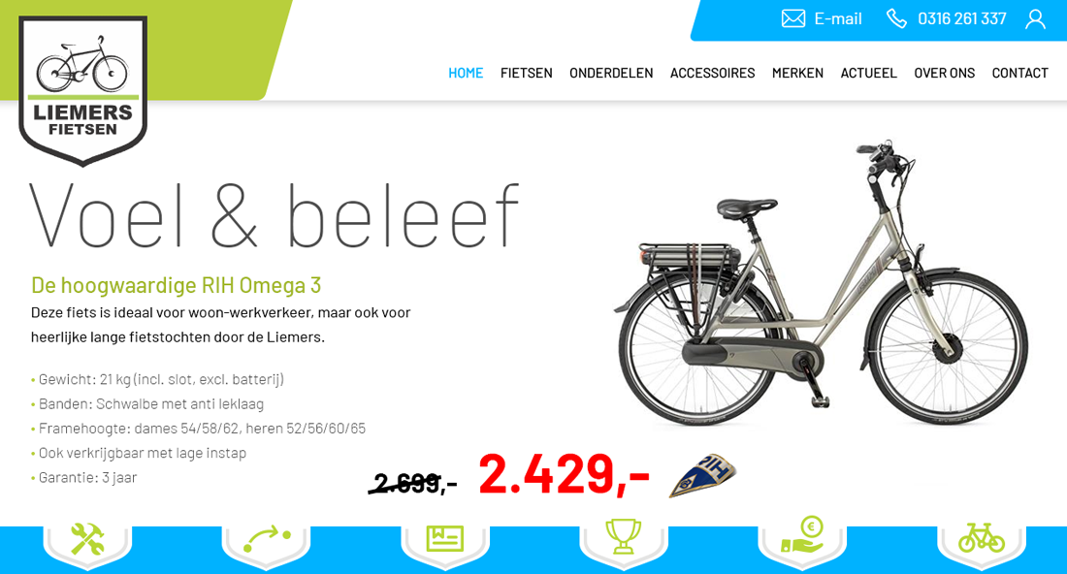Open the ACTUEEL page
The width and height of the screenshot is (1067, 574).
click(x=868, y=73)
